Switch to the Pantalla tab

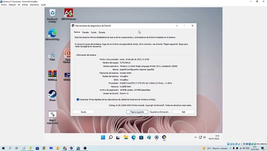pos(86,32)
